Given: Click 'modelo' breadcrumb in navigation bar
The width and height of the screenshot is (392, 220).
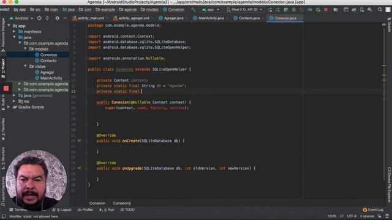Looking at the screenshot, I should click(149, 10).
